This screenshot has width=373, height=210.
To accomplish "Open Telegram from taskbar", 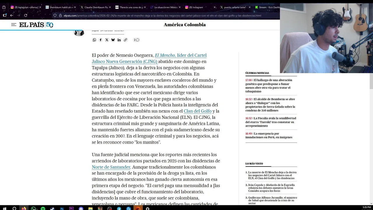I will point(119,209).
